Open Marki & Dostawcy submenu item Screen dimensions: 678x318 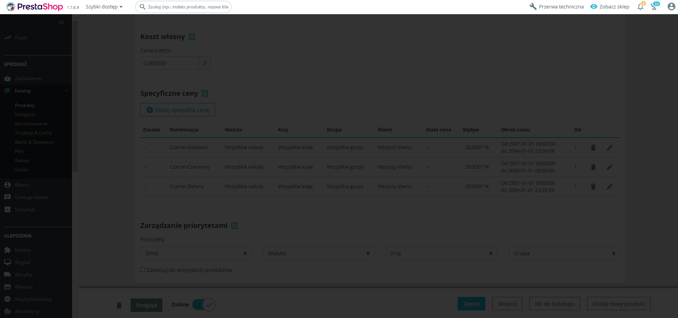tap(34, 142)
